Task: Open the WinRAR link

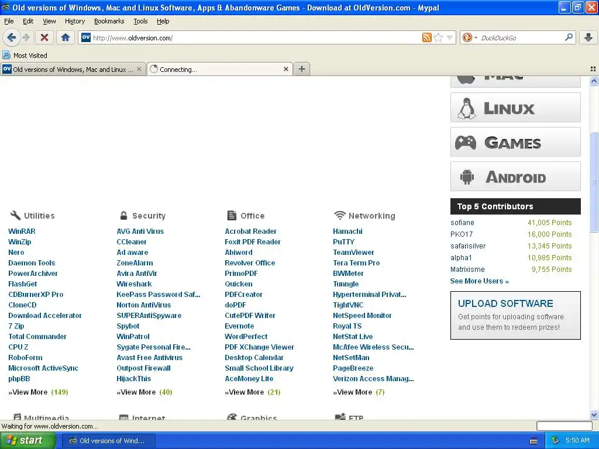Action: click(x=22, y=232)
